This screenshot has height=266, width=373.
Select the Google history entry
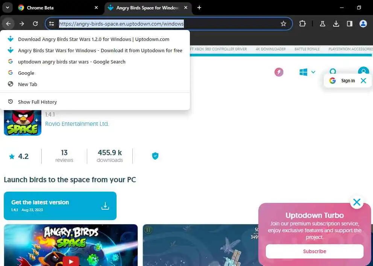(95, 73)
